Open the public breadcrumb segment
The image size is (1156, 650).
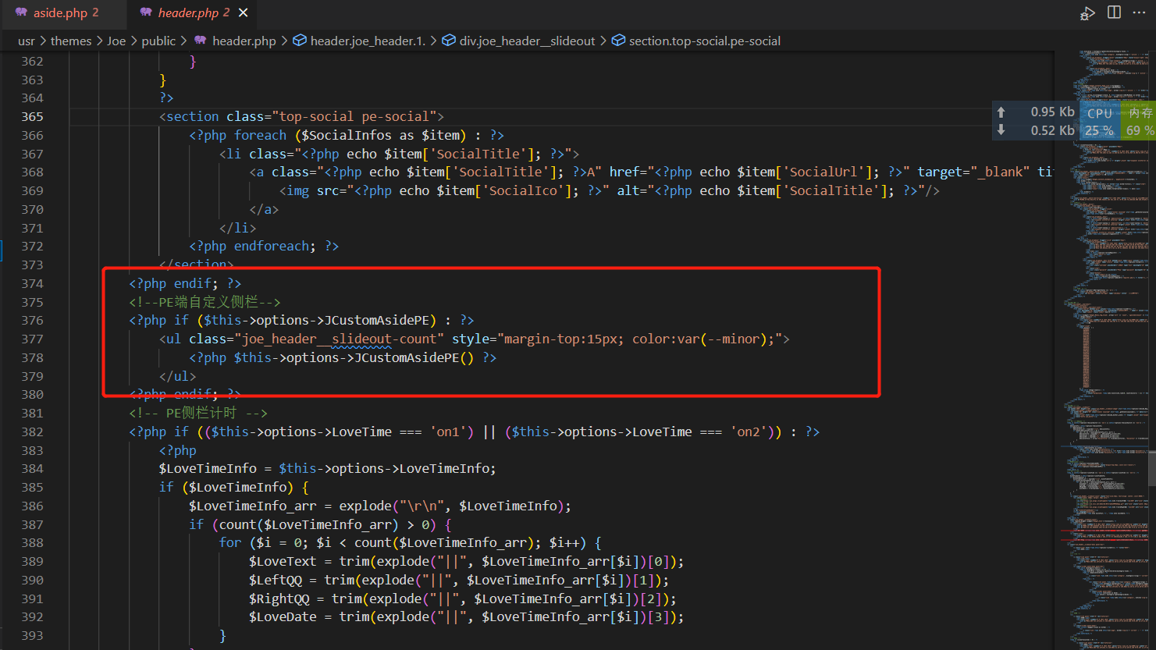pos(158,41)
